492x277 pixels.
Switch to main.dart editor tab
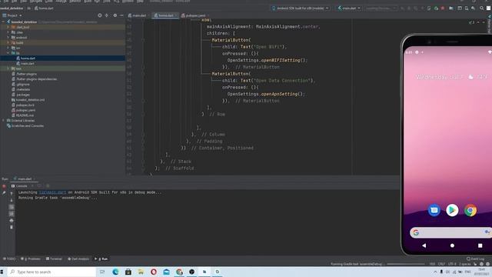point(138,15)
